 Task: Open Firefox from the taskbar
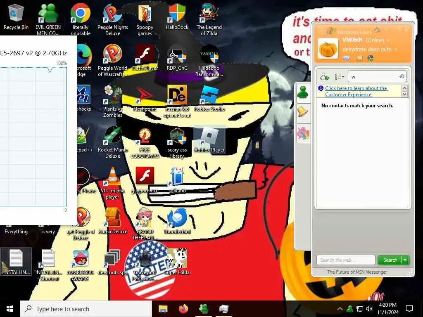click(x=183, y=309)
